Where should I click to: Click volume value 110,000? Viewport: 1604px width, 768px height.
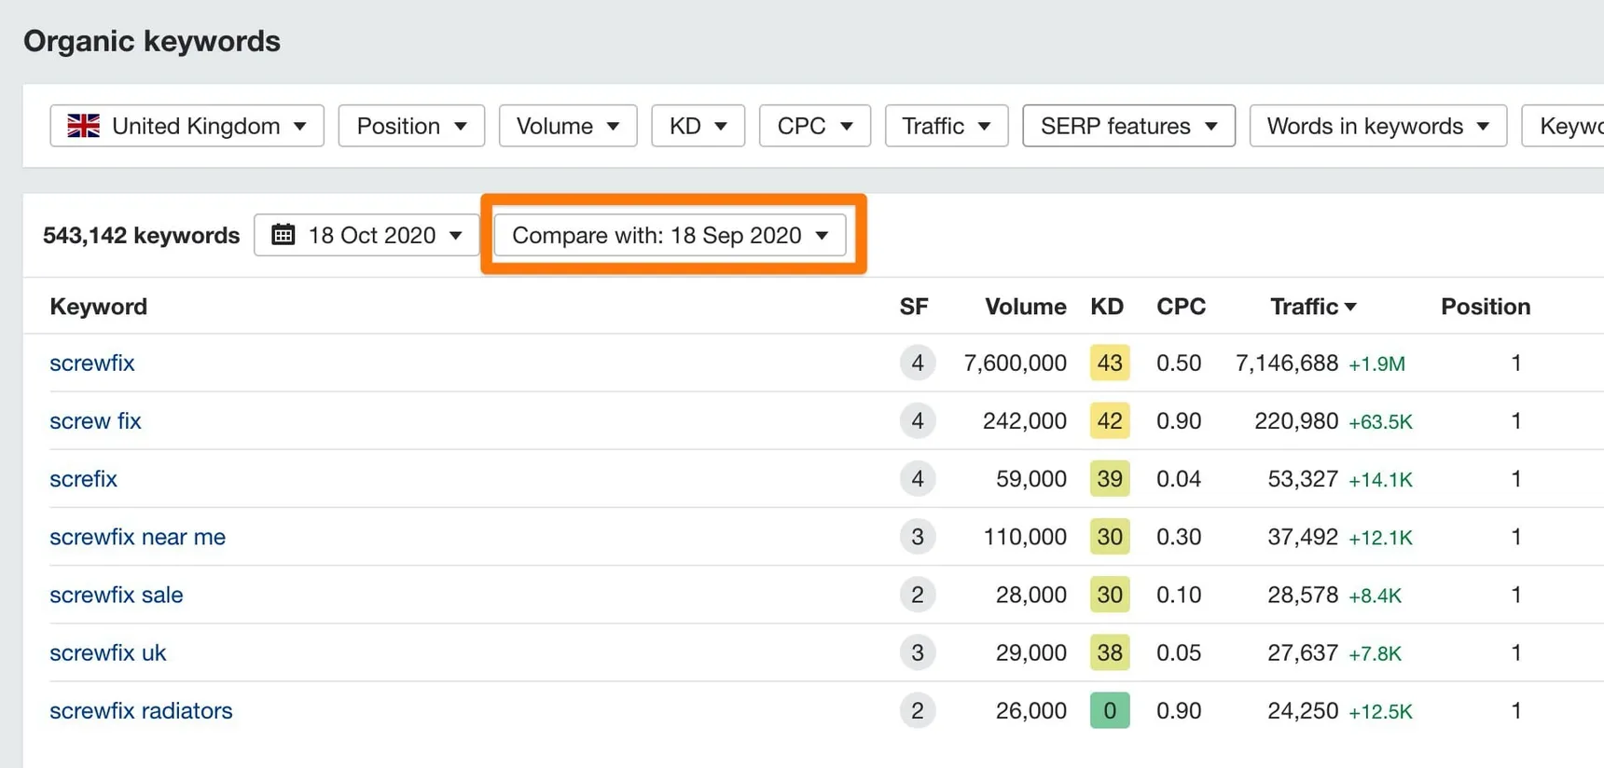1025,537
